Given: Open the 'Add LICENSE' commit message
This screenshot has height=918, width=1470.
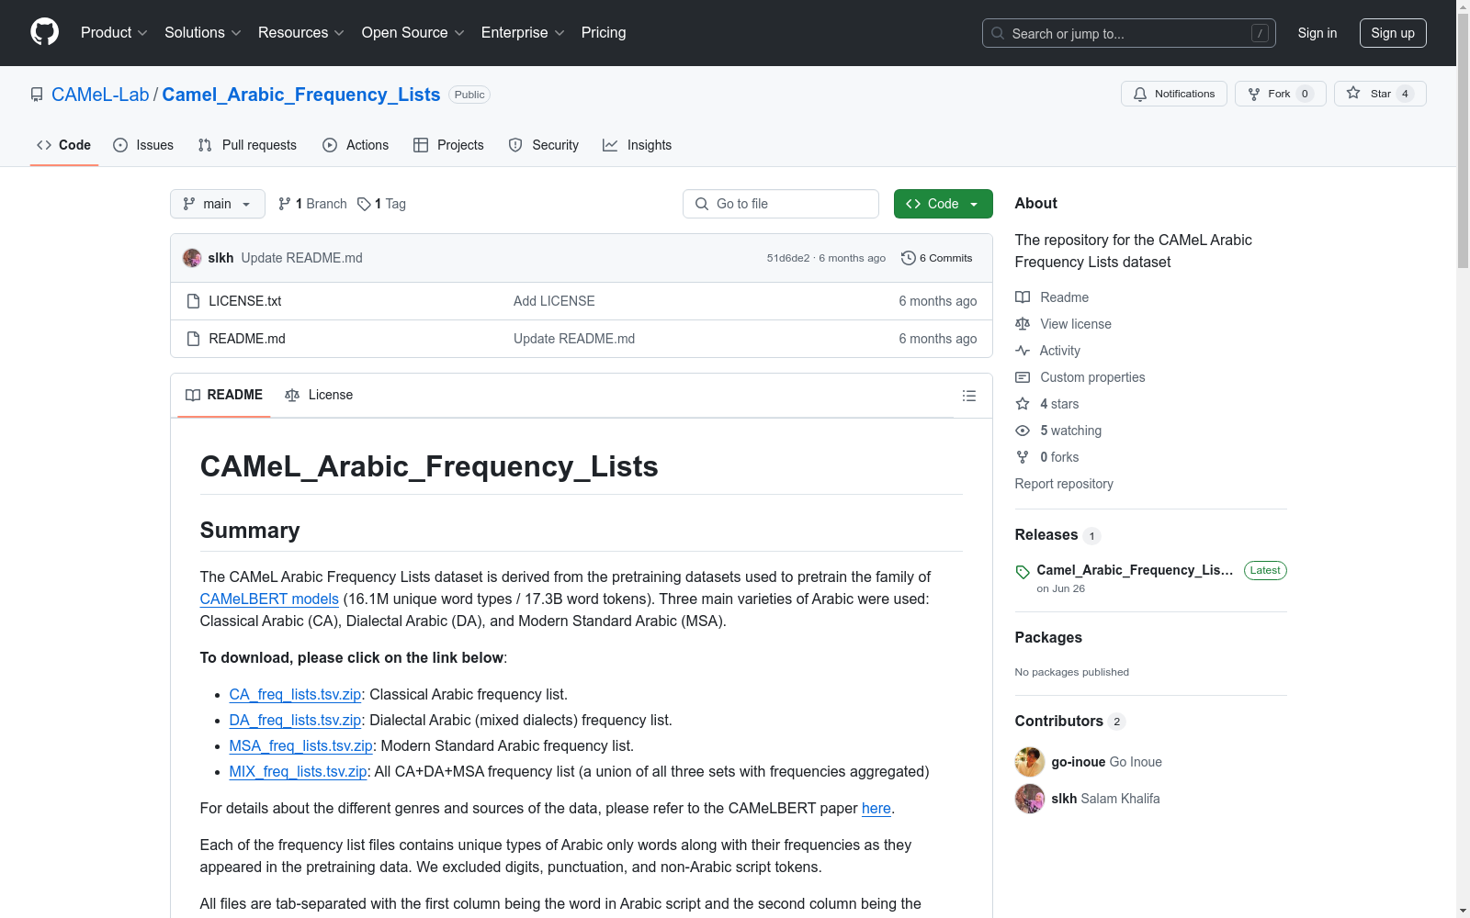Looking at the screenshot, I should coord(554,301).
